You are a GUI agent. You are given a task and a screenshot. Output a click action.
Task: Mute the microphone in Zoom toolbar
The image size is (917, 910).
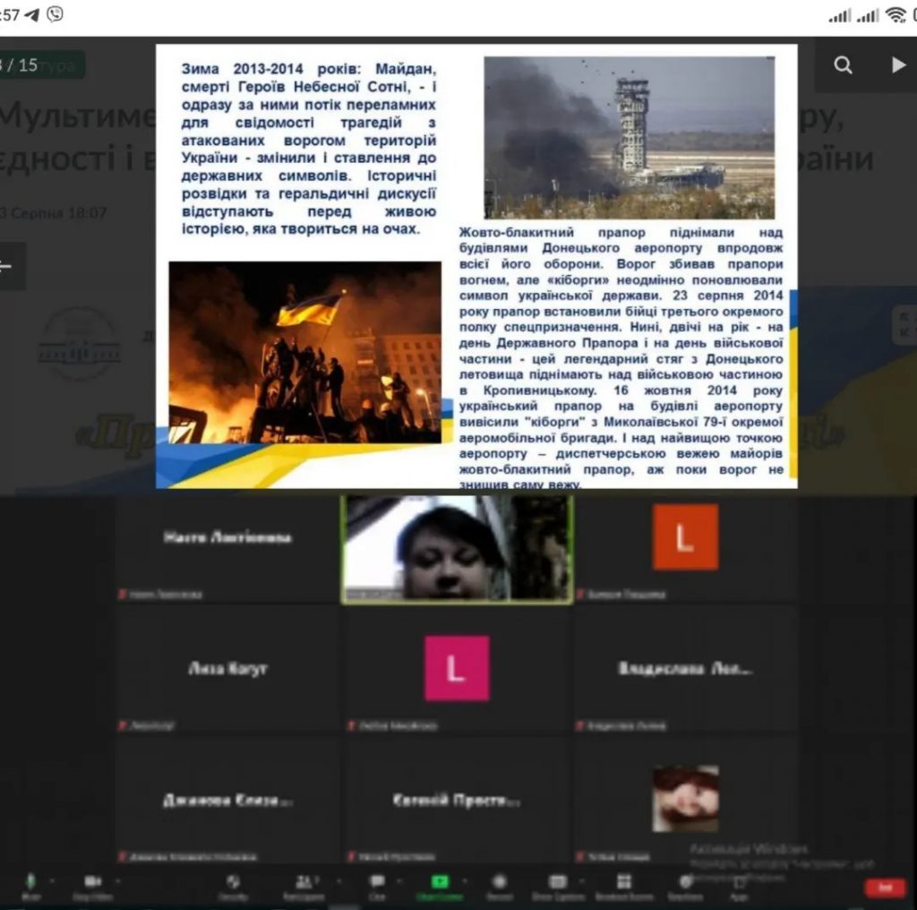pyautogui.click(x=31, y=883)
